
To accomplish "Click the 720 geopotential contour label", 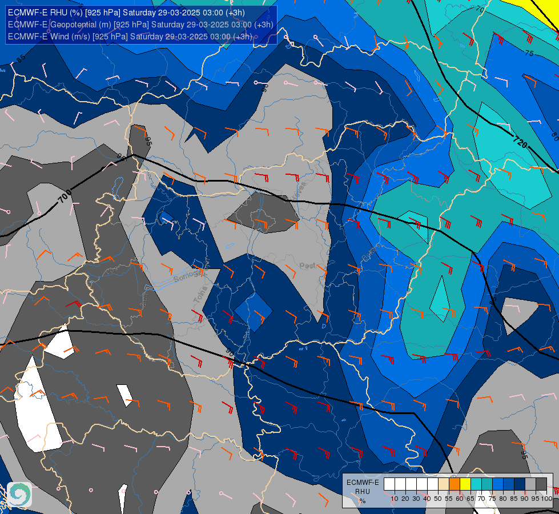I will click(520, 142).
